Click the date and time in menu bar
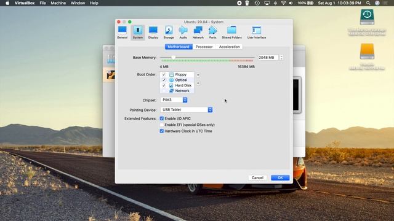 tap(339, 3)
